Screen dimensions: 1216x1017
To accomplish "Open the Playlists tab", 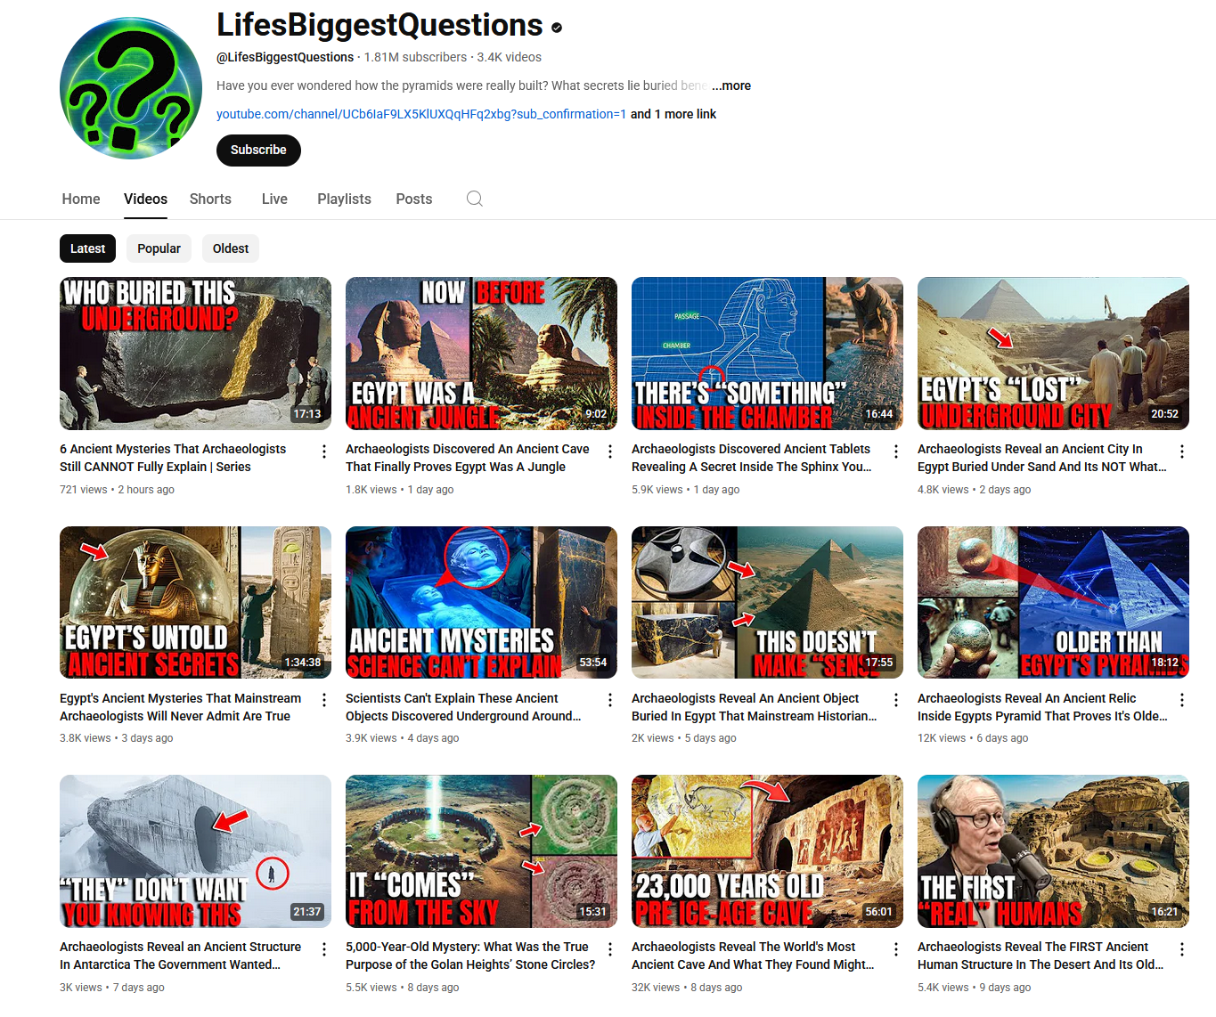I will pos(344,199).
